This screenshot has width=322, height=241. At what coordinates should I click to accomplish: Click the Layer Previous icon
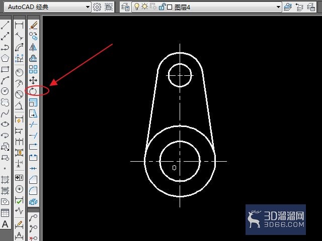[300, 7]
